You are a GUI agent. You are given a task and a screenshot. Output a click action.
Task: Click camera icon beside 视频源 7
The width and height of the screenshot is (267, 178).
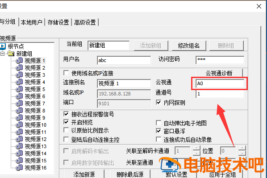19,103
